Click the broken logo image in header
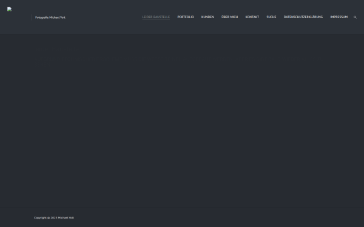364x227 pixels. 9,9
